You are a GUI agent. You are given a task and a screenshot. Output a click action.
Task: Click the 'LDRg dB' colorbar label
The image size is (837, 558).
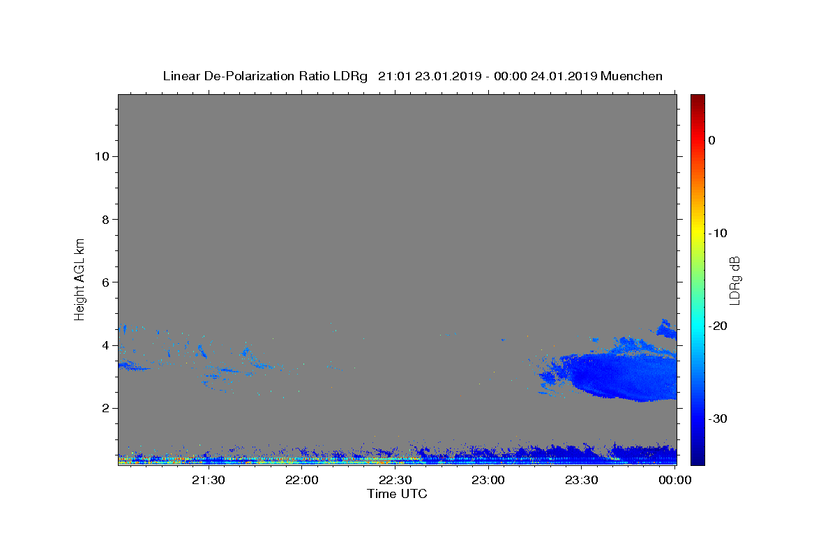[734, 280]
